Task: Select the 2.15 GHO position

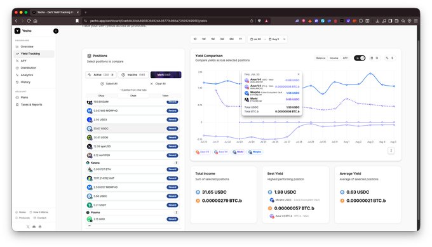Action: (x=133, y=219)
